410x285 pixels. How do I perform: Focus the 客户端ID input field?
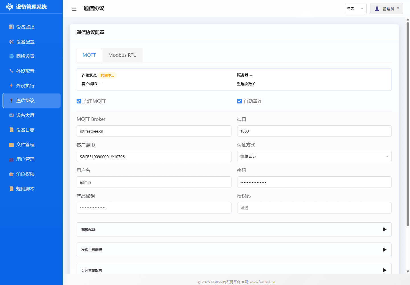tap(154, 156)
